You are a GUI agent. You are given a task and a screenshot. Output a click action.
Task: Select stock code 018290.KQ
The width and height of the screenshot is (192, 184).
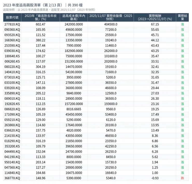[x=12, y=141]
